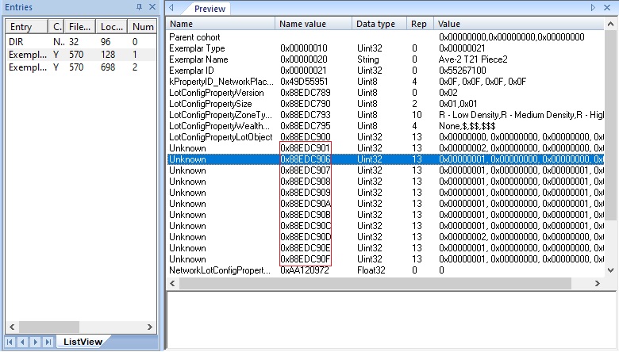619x352 pixels.
Task: Click value Ave-2 T21 Piece2
Action: (x=473, y=59)
